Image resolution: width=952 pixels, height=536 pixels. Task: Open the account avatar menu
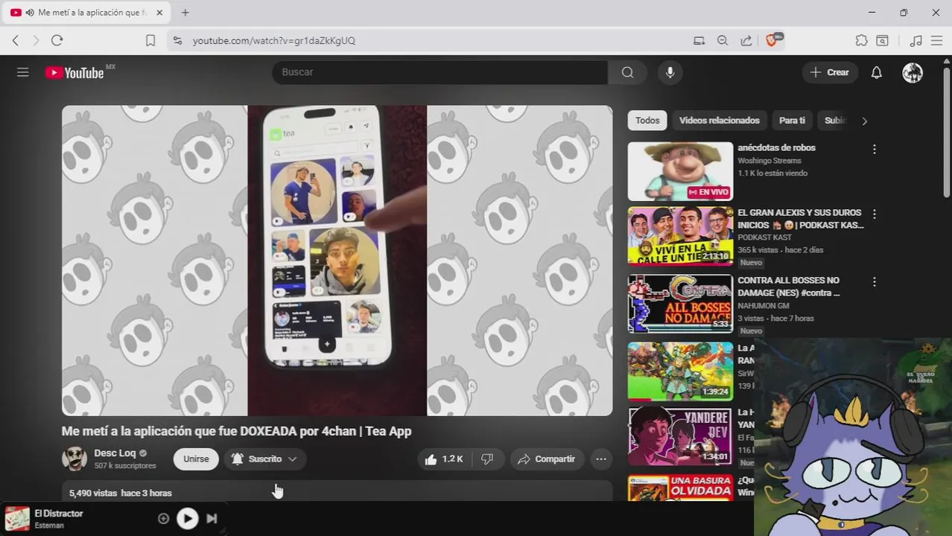913,72
